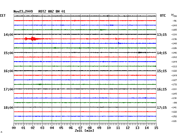This screenshot has width=178, height=135.
Task: Click the DC offset value "-110"
Action: (174, 89)
